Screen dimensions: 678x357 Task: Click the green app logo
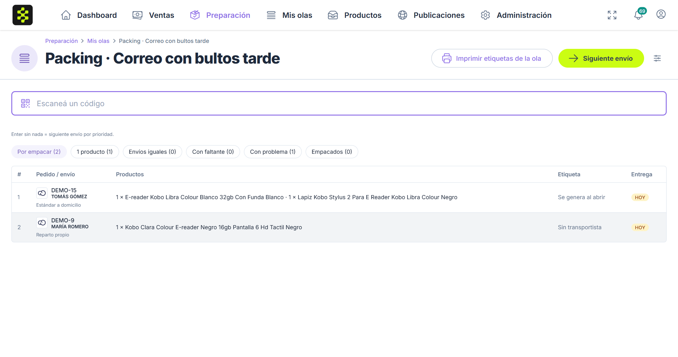click(23, 15)
